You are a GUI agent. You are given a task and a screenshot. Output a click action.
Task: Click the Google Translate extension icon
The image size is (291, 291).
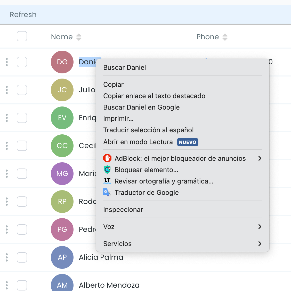(107, 192)
